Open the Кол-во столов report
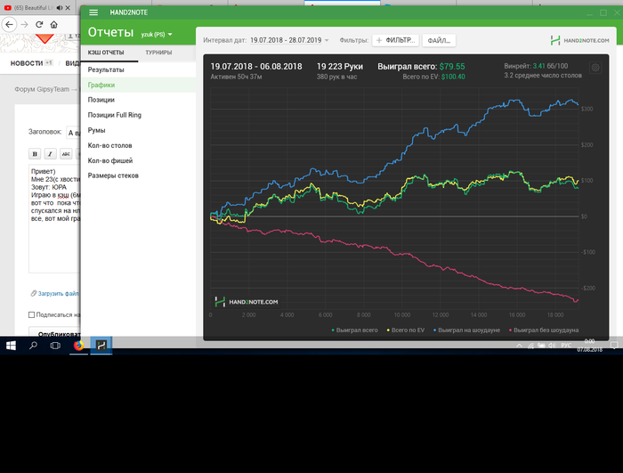 pos(138,145)
